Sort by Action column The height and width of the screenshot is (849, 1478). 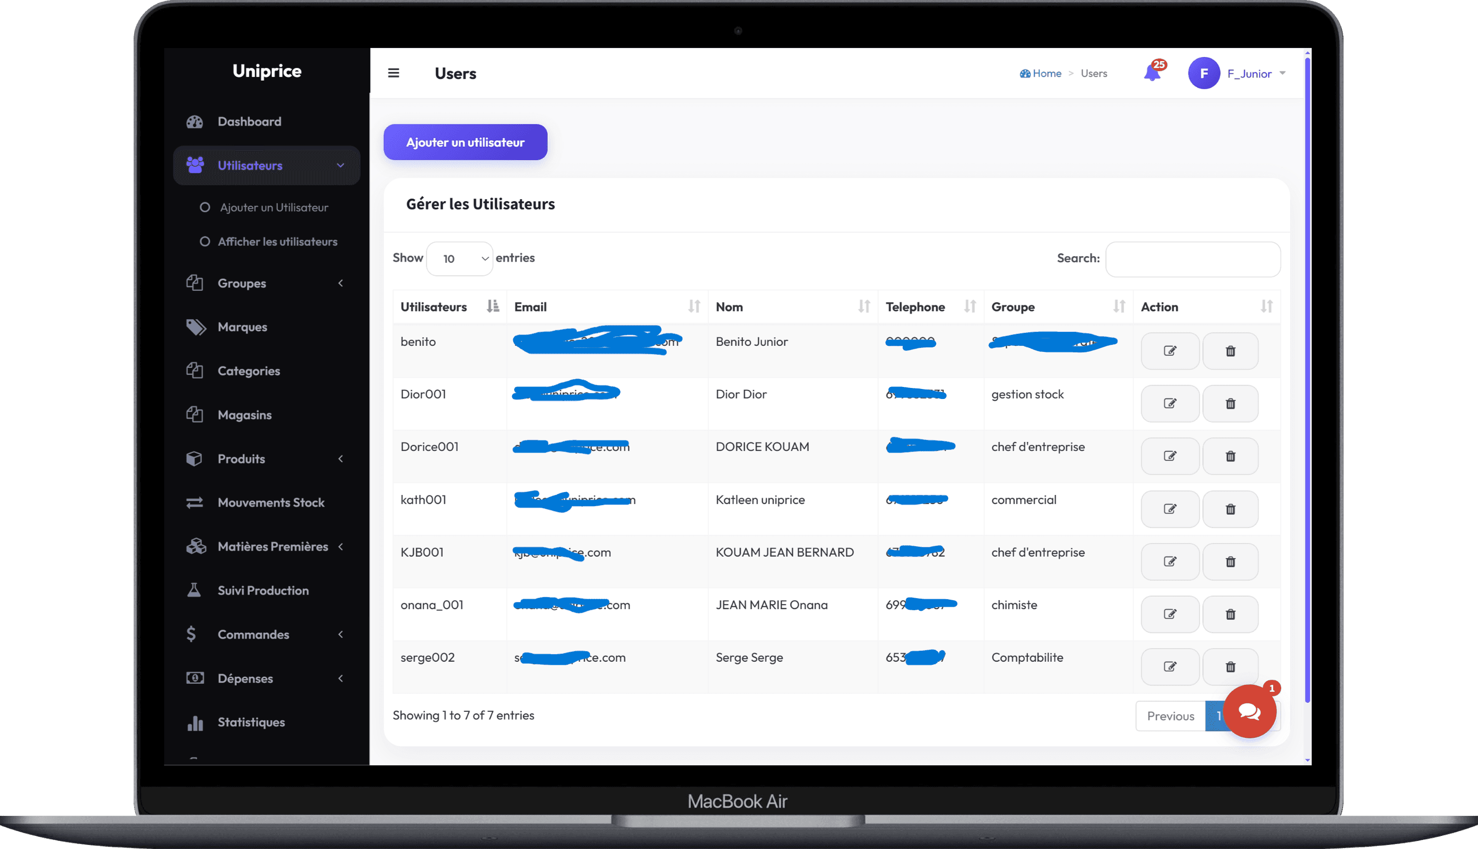click(x=1207, y=307)
